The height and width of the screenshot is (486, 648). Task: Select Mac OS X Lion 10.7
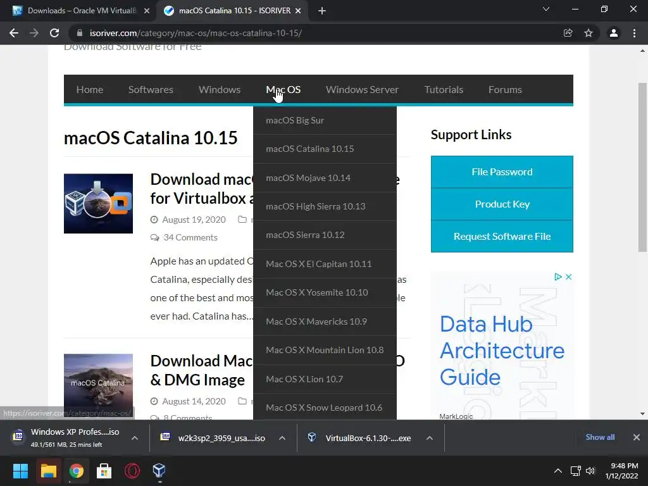pos(325,378)
